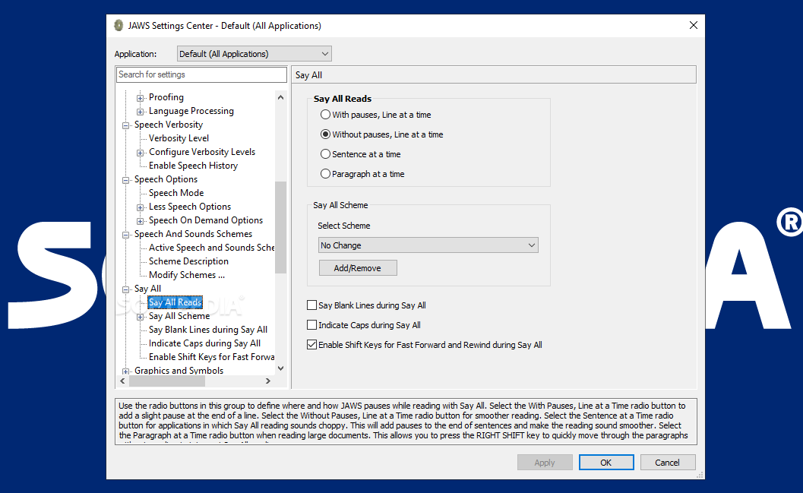Viewport: 803px width, 493px height.
Task: Click the tree horizontal scrollbar thumb
Action: point(167,381)
